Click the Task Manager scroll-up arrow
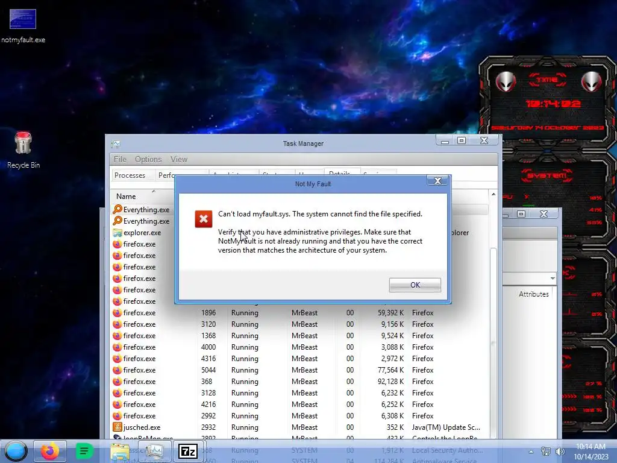The height and width of the screenshot is (463, 617). pos(493,194)
